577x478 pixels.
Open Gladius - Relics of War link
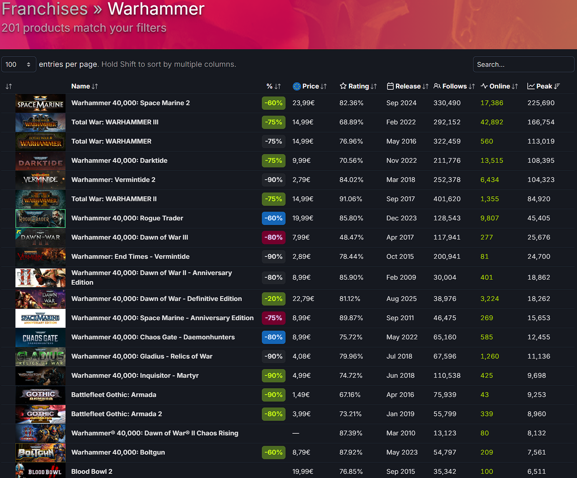(x=142, y=356)
